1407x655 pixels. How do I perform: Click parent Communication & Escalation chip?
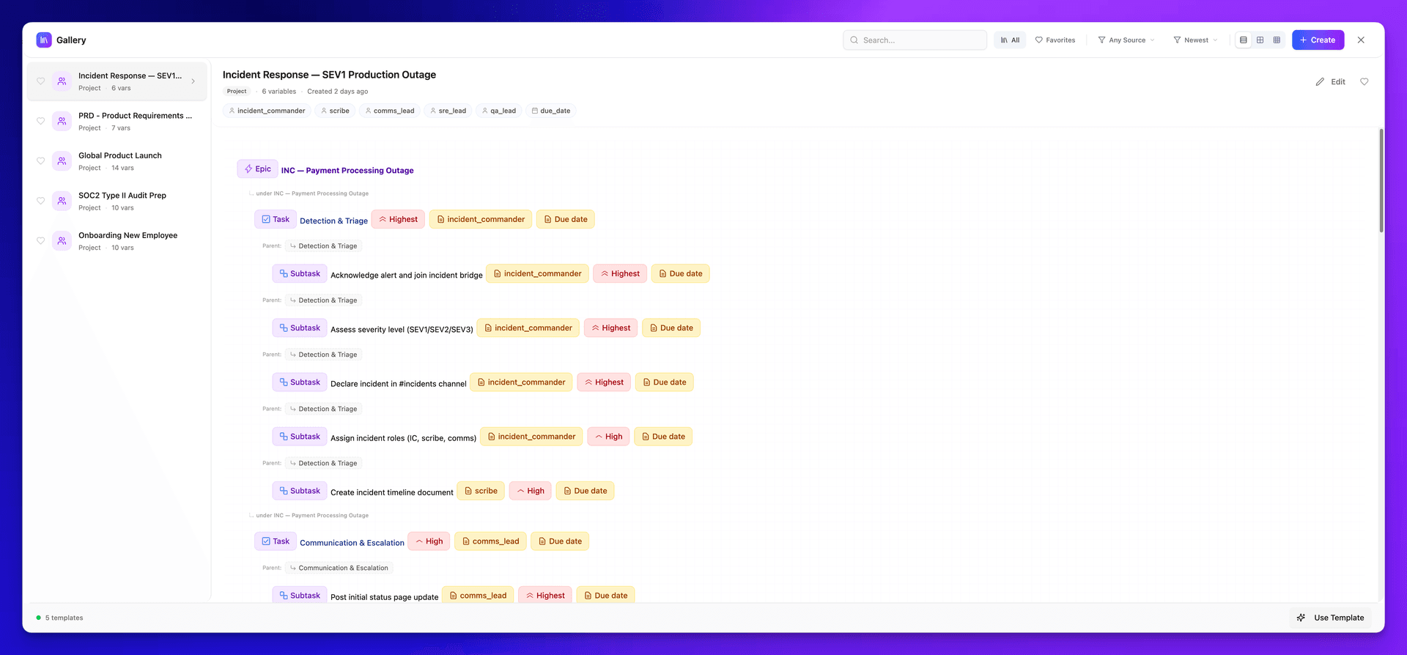tap(339, 568)
